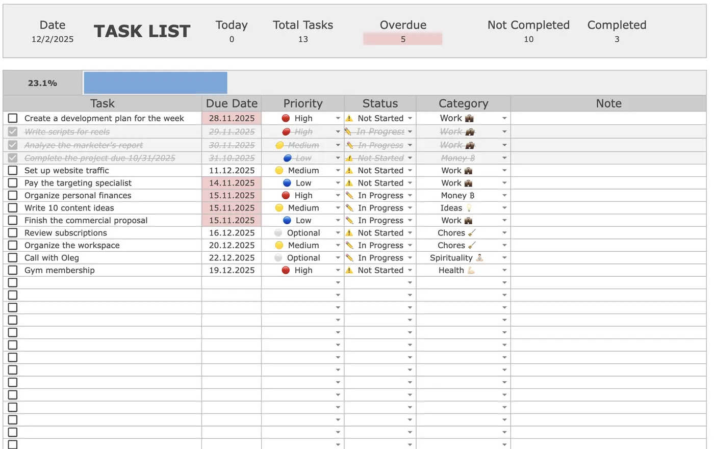Click the red priority dot for Create a development plan

click(286, 118)
